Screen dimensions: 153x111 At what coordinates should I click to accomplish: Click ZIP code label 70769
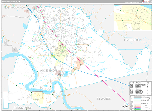point(78,14)
